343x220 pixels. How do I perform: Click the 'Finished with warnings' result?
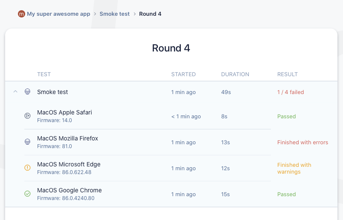point(294,168)
